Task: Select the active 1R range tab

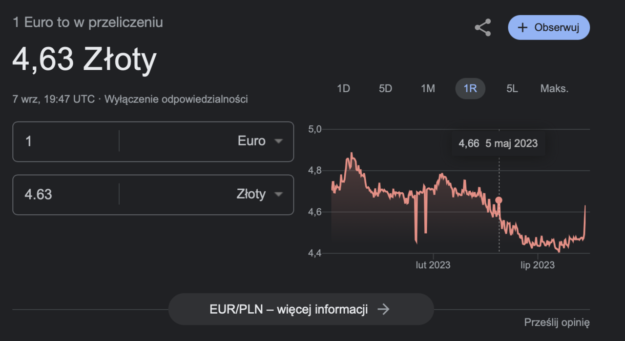Action: (x=470, y=89)
